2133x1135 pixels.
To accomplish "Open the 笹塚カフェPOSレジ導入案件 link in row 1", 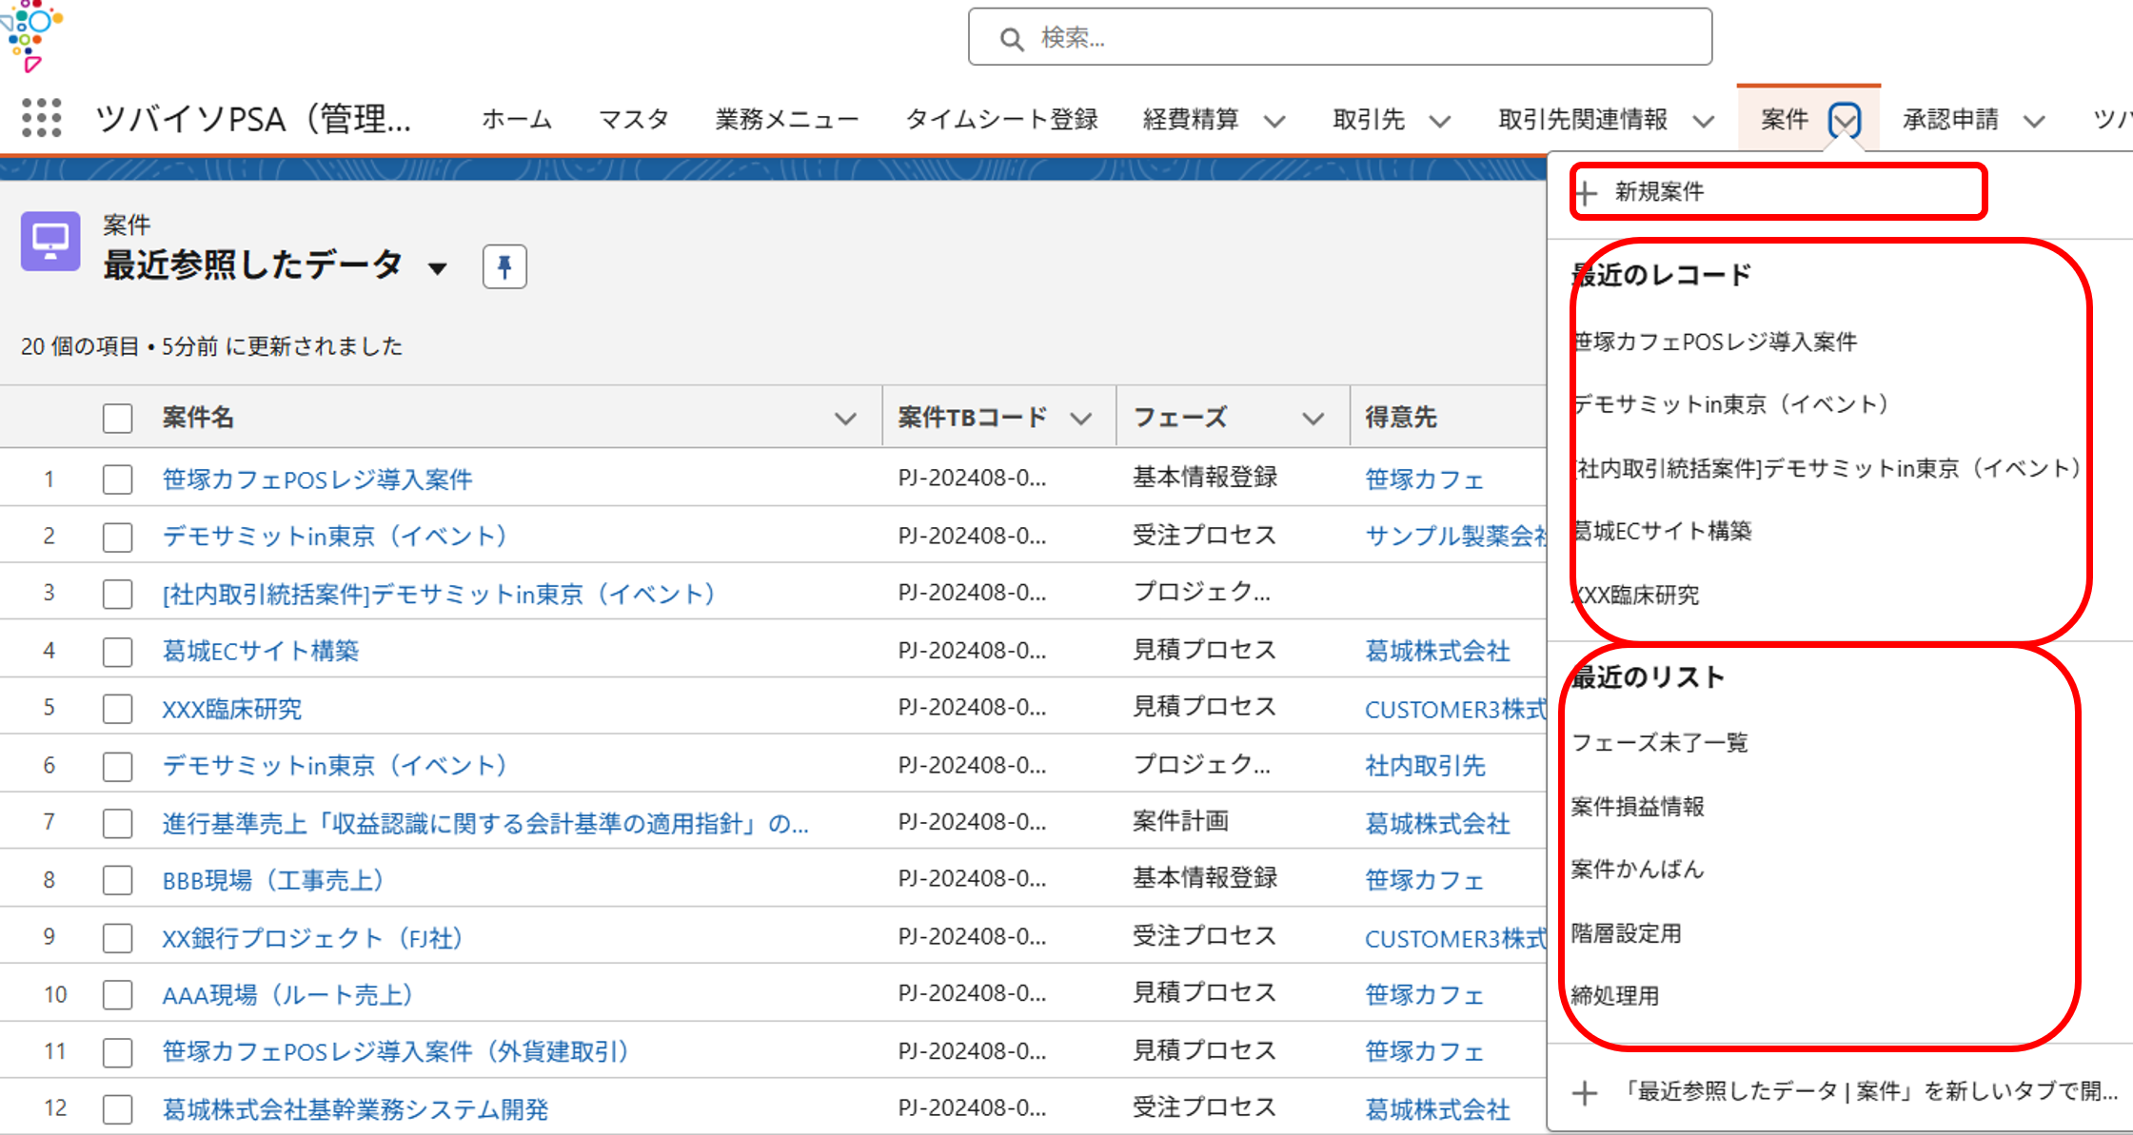I will pyautogui.click(x=317, y=479).
